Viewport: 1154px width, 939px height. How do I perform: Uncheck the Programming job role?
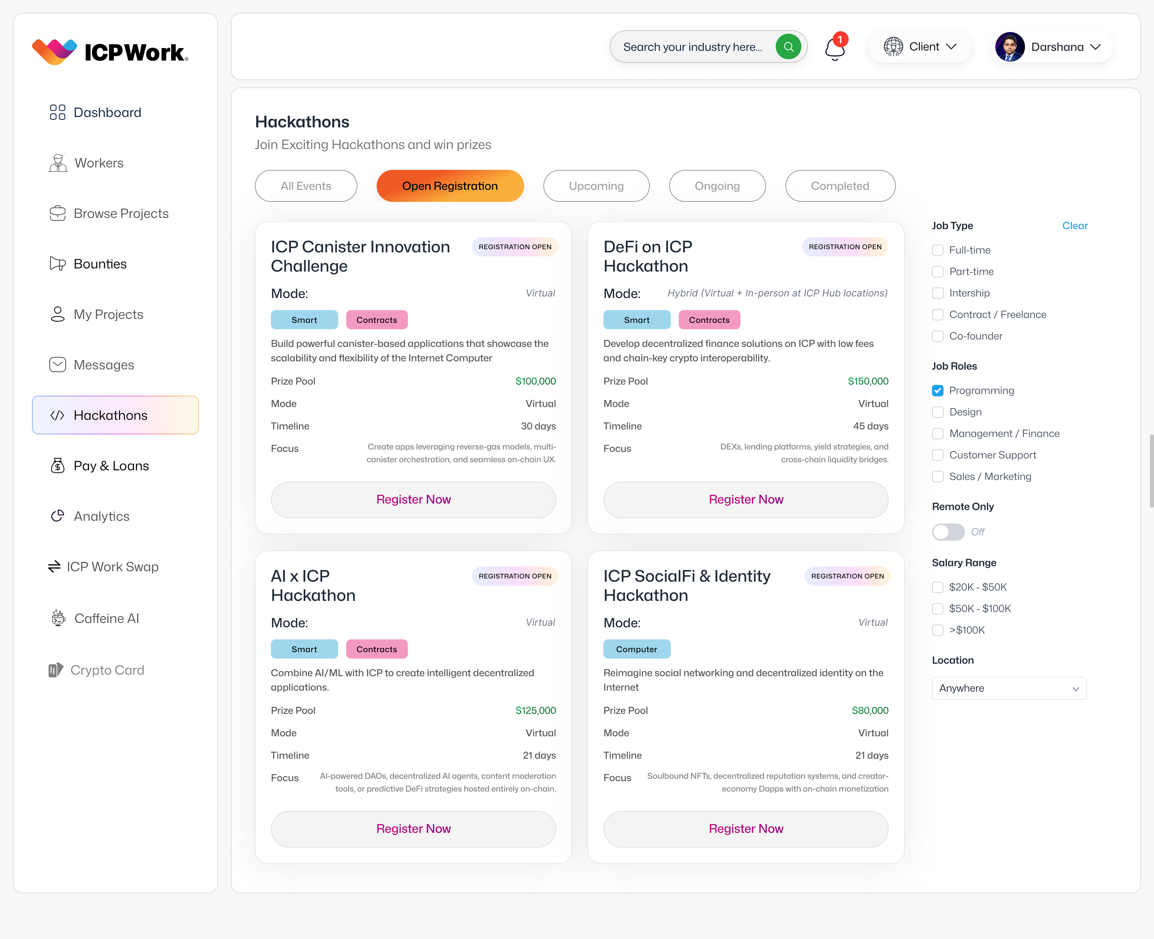click(938, 391)
